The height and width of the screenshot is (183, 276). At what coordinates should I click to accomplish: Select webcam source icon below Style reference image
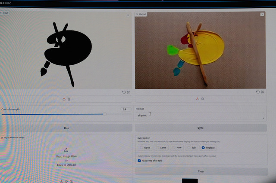(x=66, y=181)
